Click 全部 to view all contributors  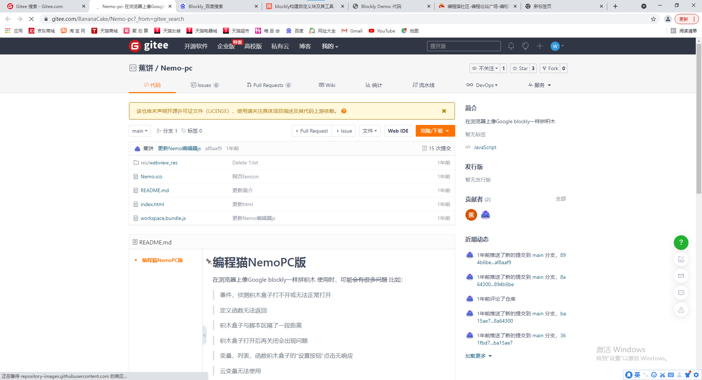coord(561,199)
